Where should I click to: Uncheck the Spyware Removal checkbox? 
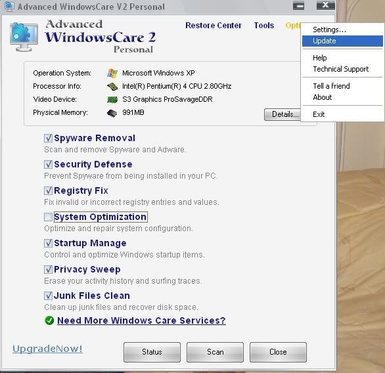tap(48, 138)
